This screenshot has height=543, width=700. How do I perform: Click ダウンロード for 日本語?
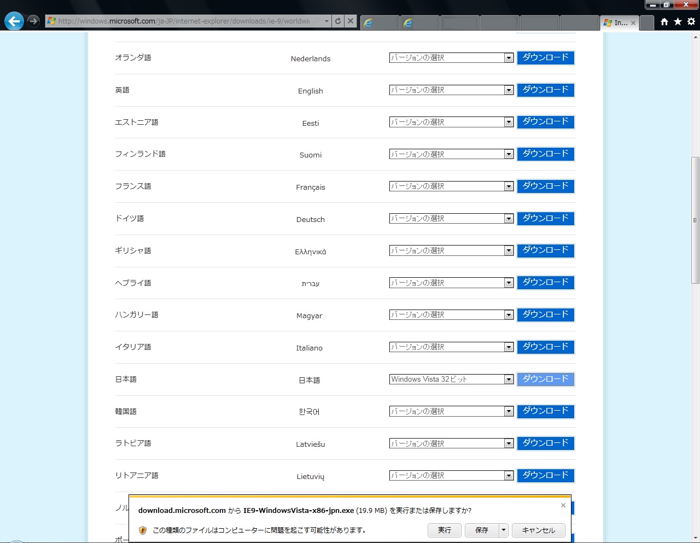tap(546, 379)
